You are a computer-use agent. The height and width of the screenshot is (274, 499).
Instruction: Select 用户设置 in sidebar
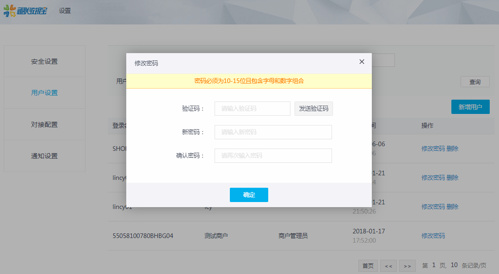point(44,93)
